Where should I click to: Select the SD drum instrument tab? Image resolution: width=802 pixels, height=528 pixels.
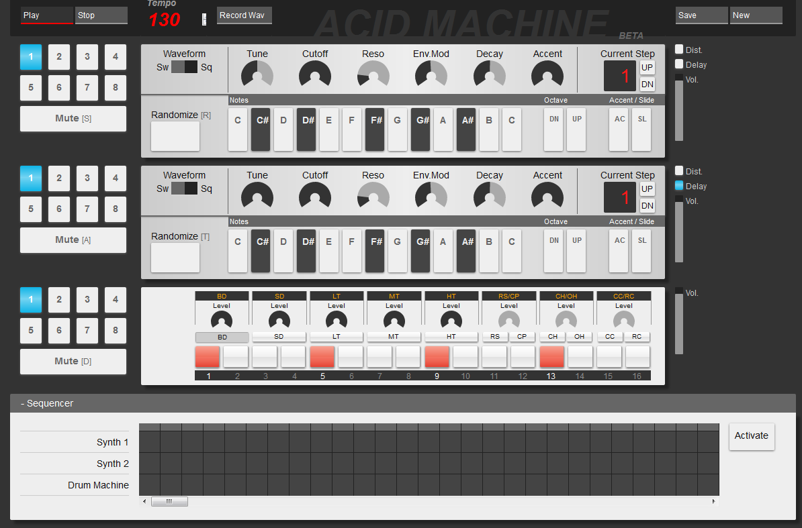279,337
